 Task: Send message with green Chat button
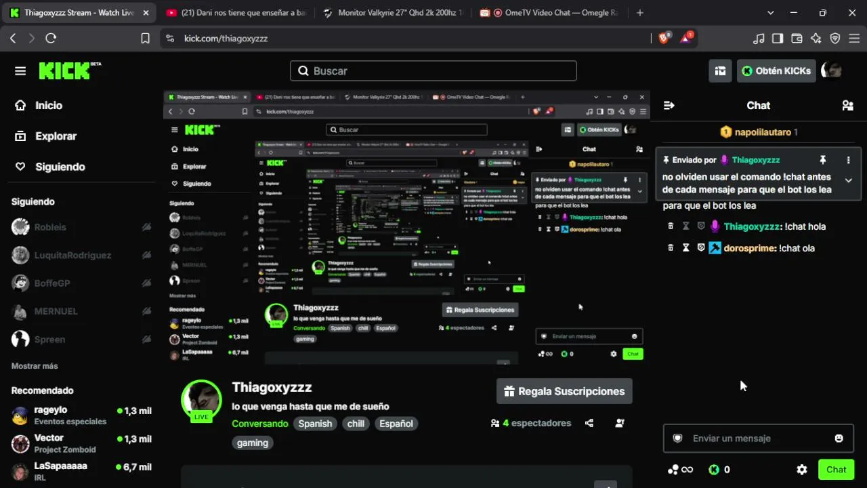pyautogui.click(x=836, y=470)
